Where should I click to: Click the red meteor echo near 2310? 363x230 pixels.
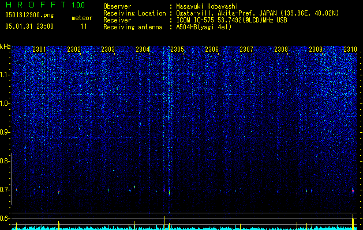point(353,191)
